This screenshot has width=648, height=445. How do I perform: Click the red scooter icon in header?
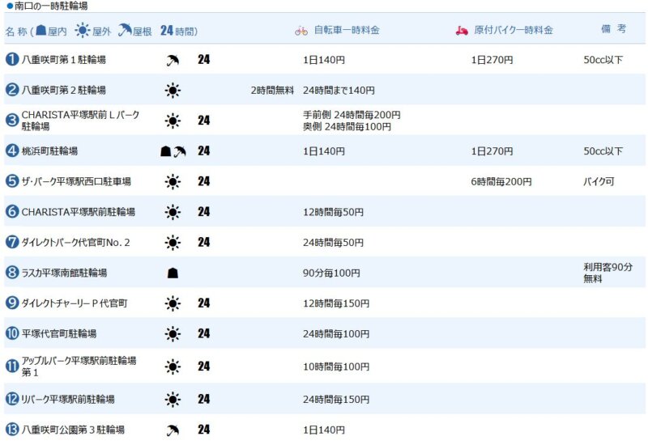click(462, 31)
